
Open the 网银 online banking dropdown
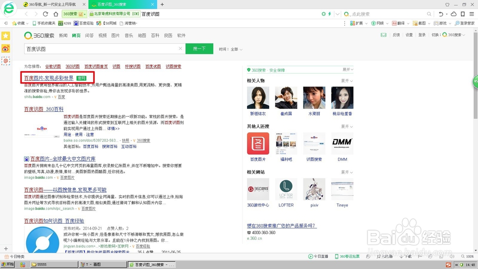click(x=380, y=23)
